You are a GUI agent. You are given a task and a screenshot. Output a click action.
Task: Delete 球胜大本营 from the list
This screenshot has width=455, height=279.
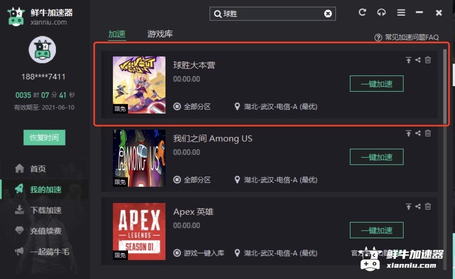click(x=428, y=60)
